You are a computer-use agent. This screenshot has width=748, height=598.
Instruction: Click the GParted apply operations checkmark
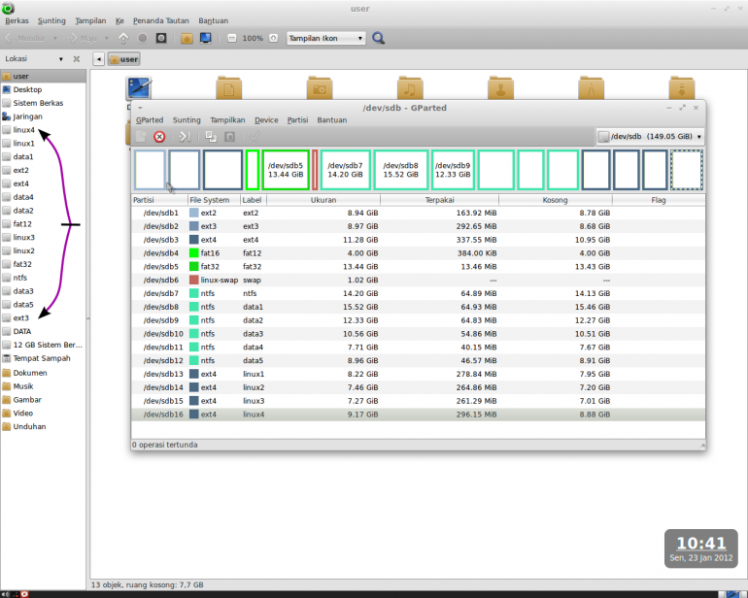[255, 137]
